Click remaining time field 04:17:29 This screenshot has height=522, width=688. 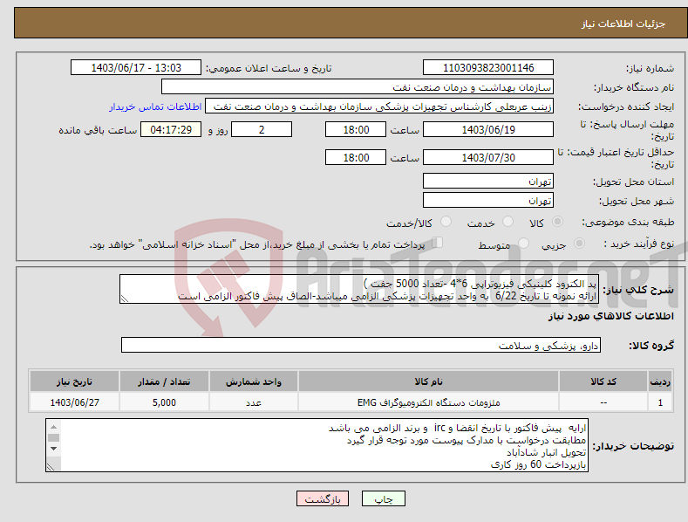pyautogui.click(x=171, y=129)
